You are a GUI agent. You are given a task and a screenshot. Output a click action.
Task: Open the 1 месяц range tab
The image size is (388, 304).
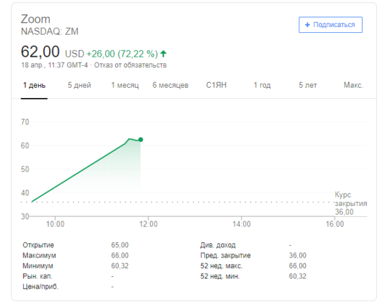pos(125,85)
